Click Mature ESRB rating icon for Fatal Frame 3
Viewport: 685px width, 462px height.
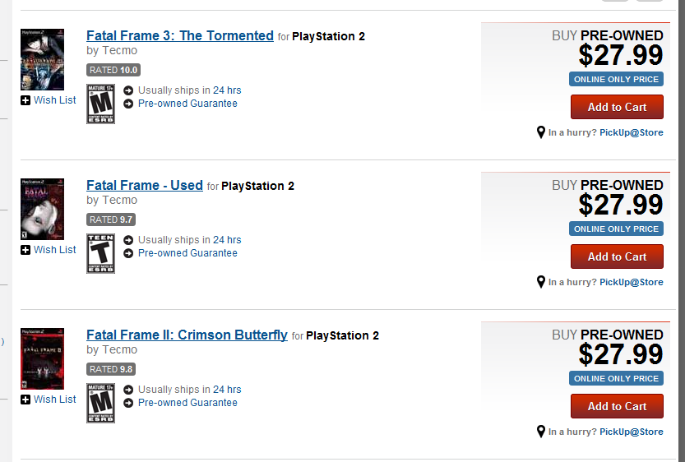click(100, 104)
